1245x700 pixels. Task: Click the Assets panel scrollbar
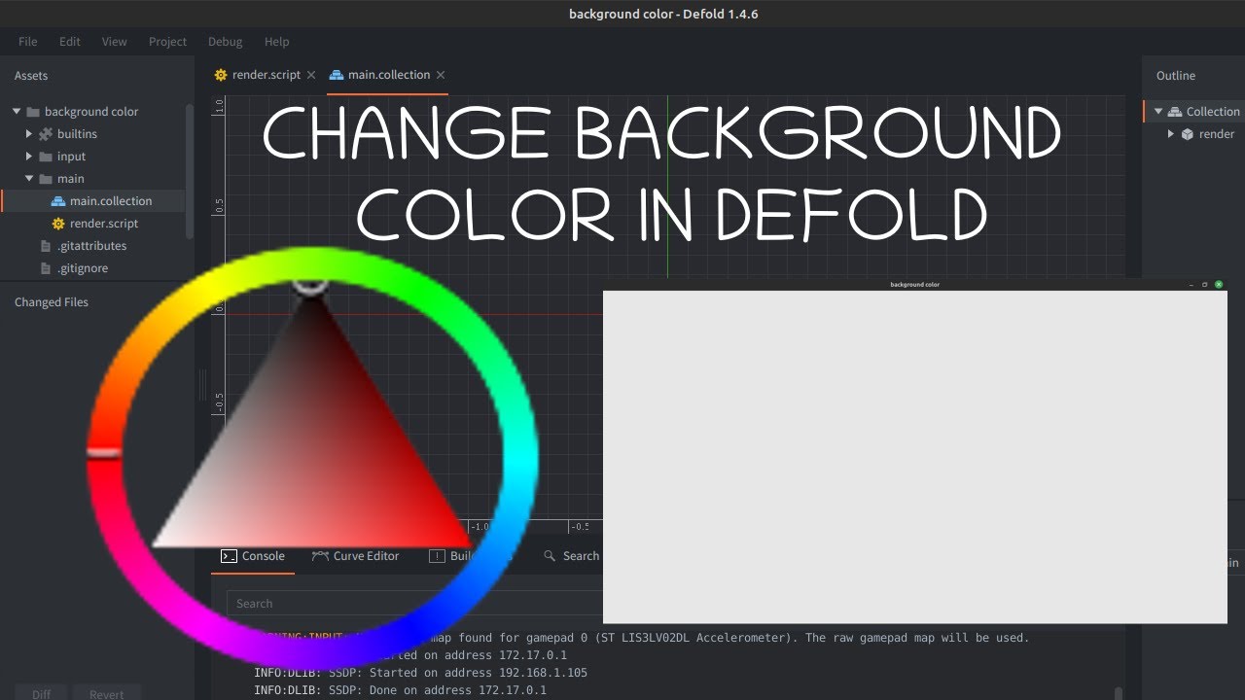[189, 170]
